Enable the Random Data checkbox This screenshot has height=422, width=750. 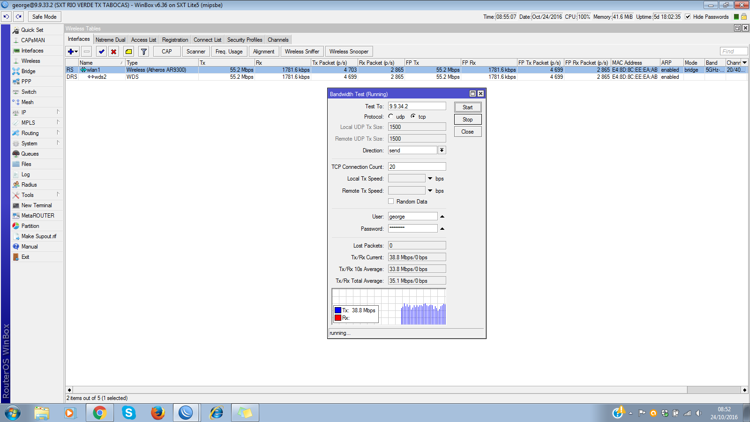point(391,202)
